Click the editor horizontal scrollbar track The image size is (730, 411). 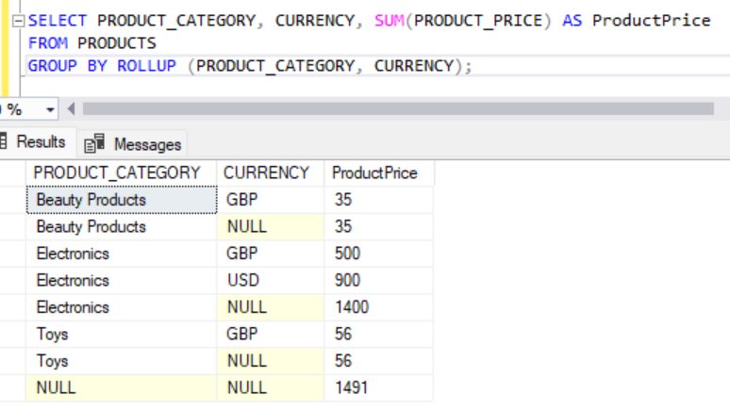click(x=396, y=109)
